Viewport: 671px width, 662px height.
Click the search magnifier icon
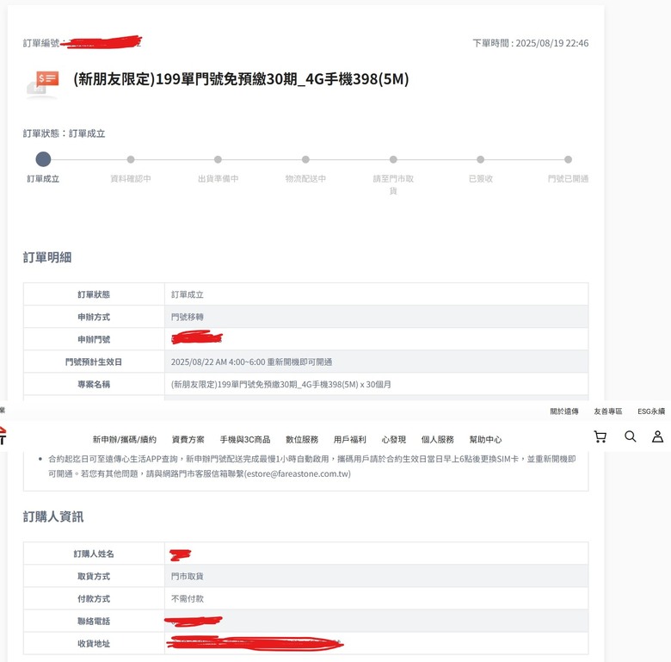[x=631, y=436]
